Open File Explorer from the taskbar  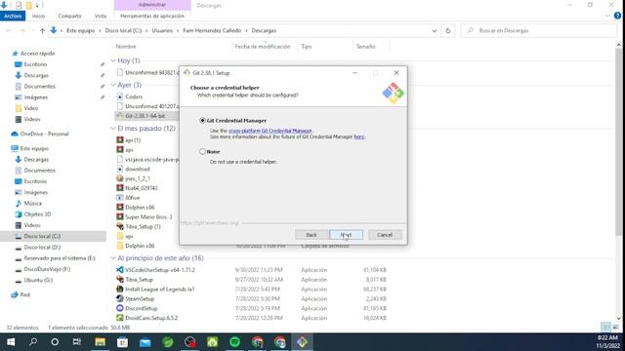coord(100,342)
